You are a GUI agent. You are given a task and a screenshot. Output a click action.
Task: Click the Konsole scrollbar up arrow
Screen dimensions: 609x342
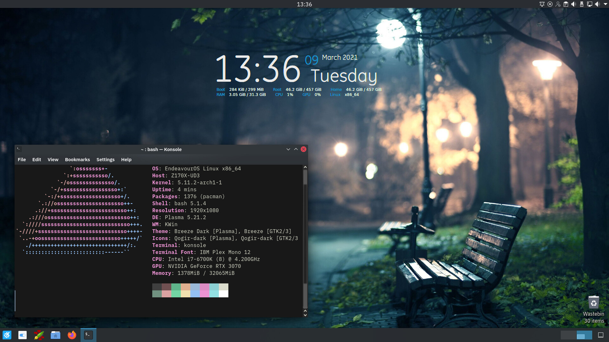[305, 167]
